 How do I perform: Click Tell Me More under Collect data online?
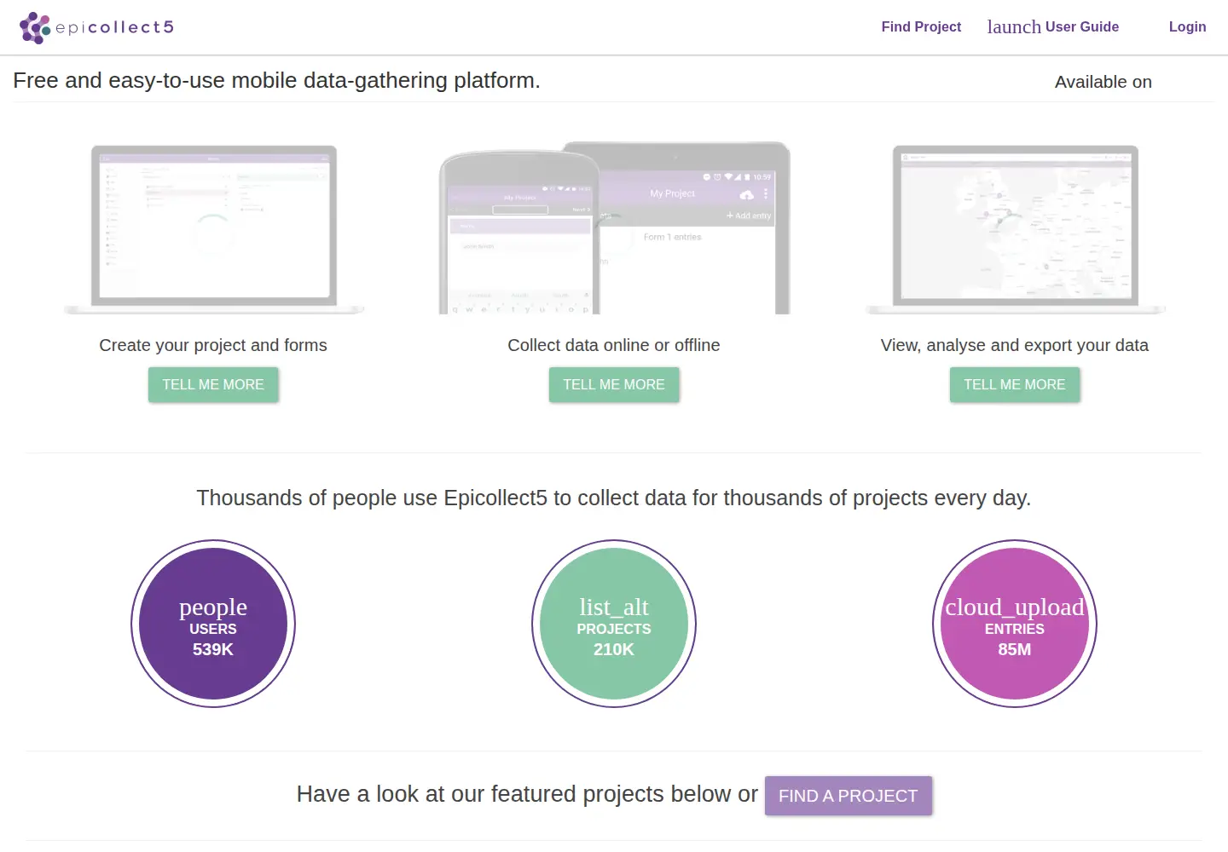coord(614,384)
